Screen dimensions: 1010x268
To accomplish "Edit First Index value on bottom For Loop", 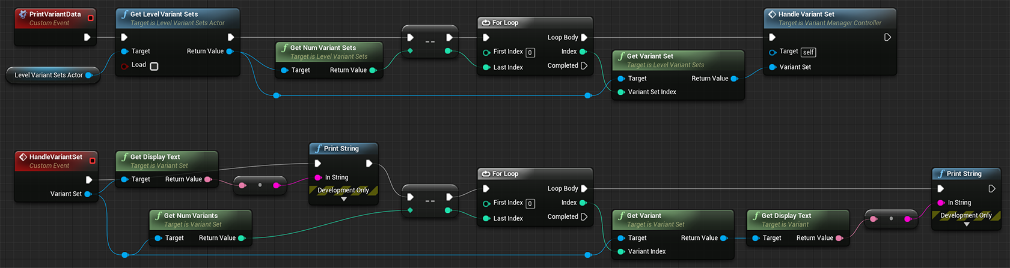I will (x=530, y=203).
